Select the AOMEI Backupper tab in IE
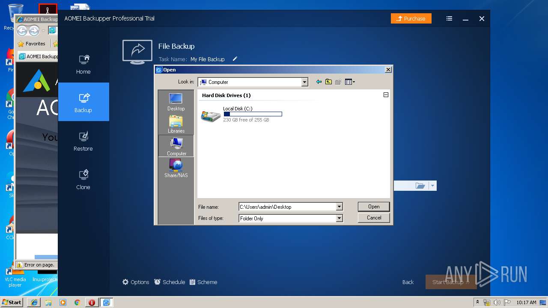The width and height of the screenshot is (548, 308). click(x=38, y=56)
